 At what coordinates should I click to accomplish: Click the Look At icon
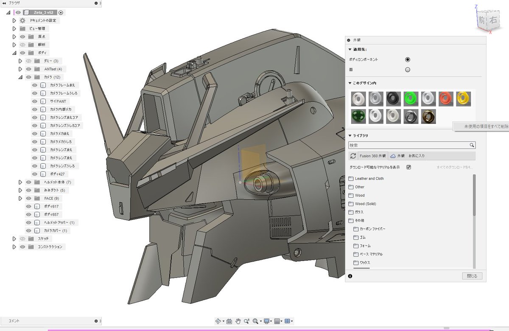pos(229,321)
